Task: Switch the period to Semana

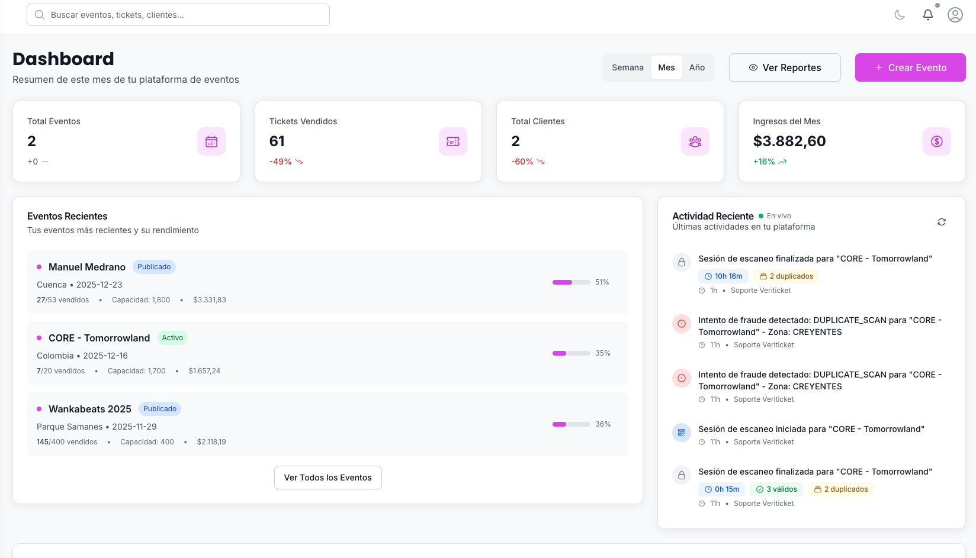Action: 627,67
